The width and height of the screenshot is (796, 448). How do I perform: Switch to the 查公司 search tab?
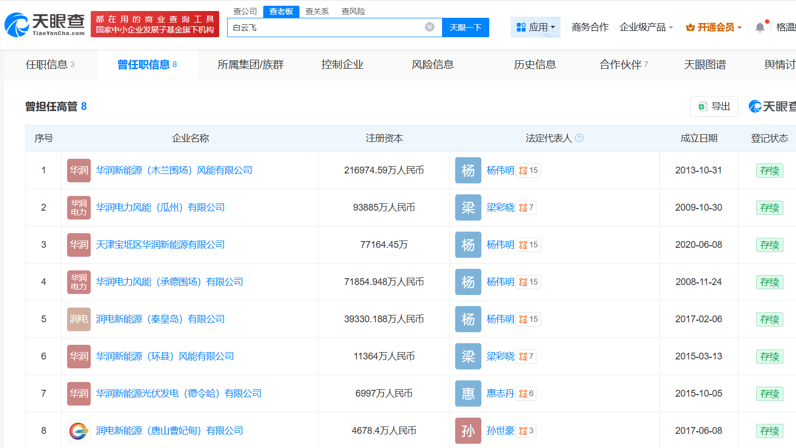245,12
